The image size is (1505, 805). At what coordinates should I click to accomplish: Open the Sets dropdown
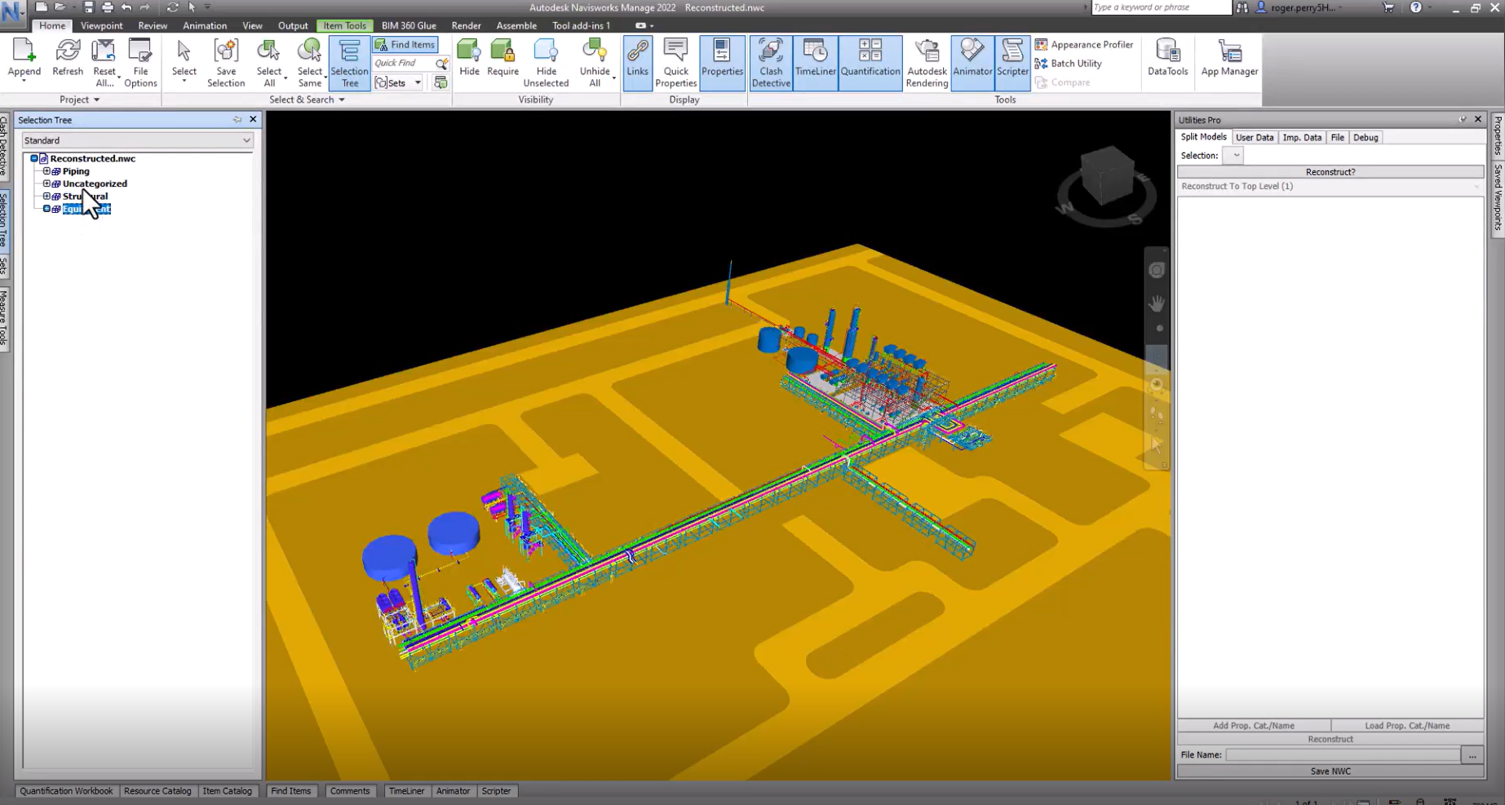pyautogui.click(x=398, y=82)
